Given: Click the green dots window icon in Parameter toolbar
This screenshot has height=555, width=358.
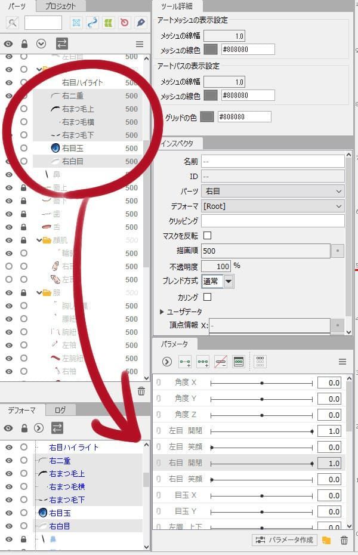Looking at the screenshot, I should [x=239, y=362].
